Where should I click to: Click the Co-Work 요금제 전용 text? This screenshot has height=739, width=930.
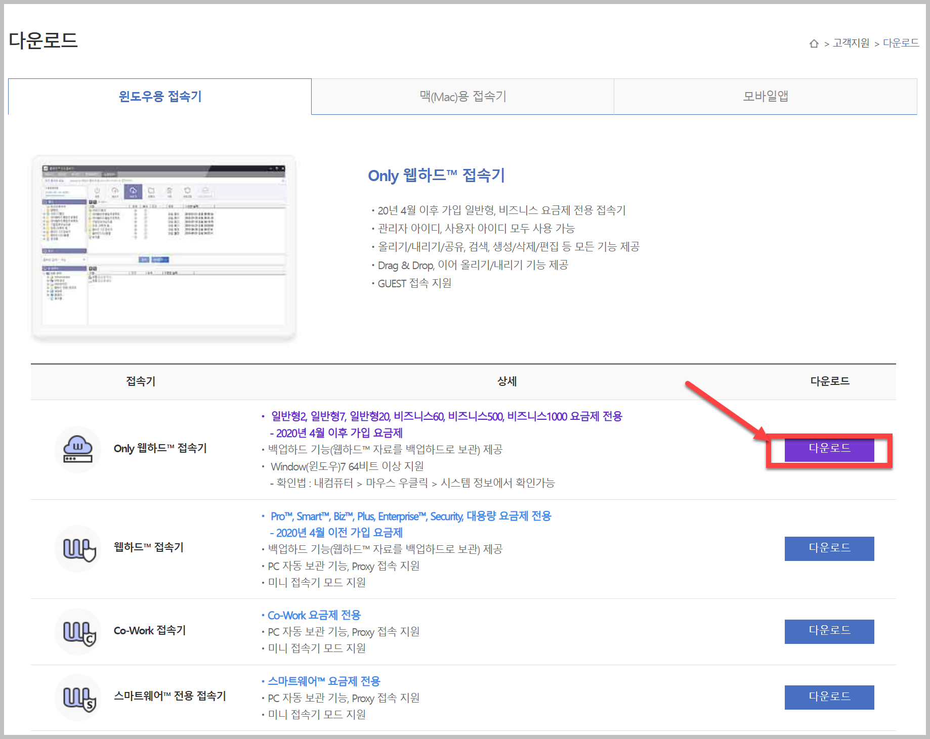tap(314, 616)
